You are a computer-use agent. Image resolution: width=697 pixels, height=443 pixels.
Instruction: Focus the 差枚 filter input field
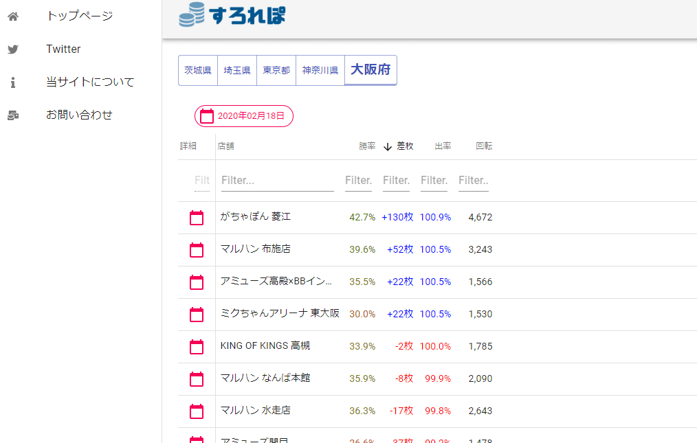pyautogui.click(x=396, y=181)
